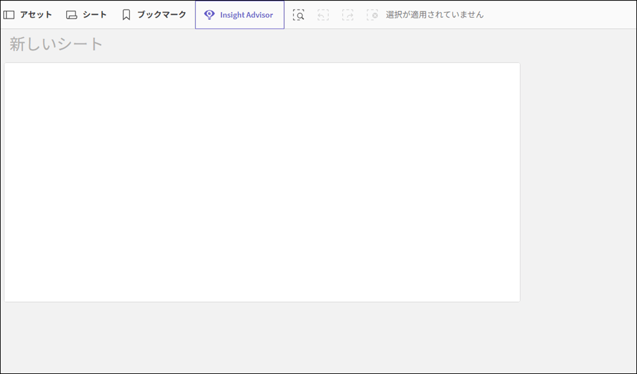The image size is (637, 374).
Task: Open the アセット panel
Action: pos(27,15)
